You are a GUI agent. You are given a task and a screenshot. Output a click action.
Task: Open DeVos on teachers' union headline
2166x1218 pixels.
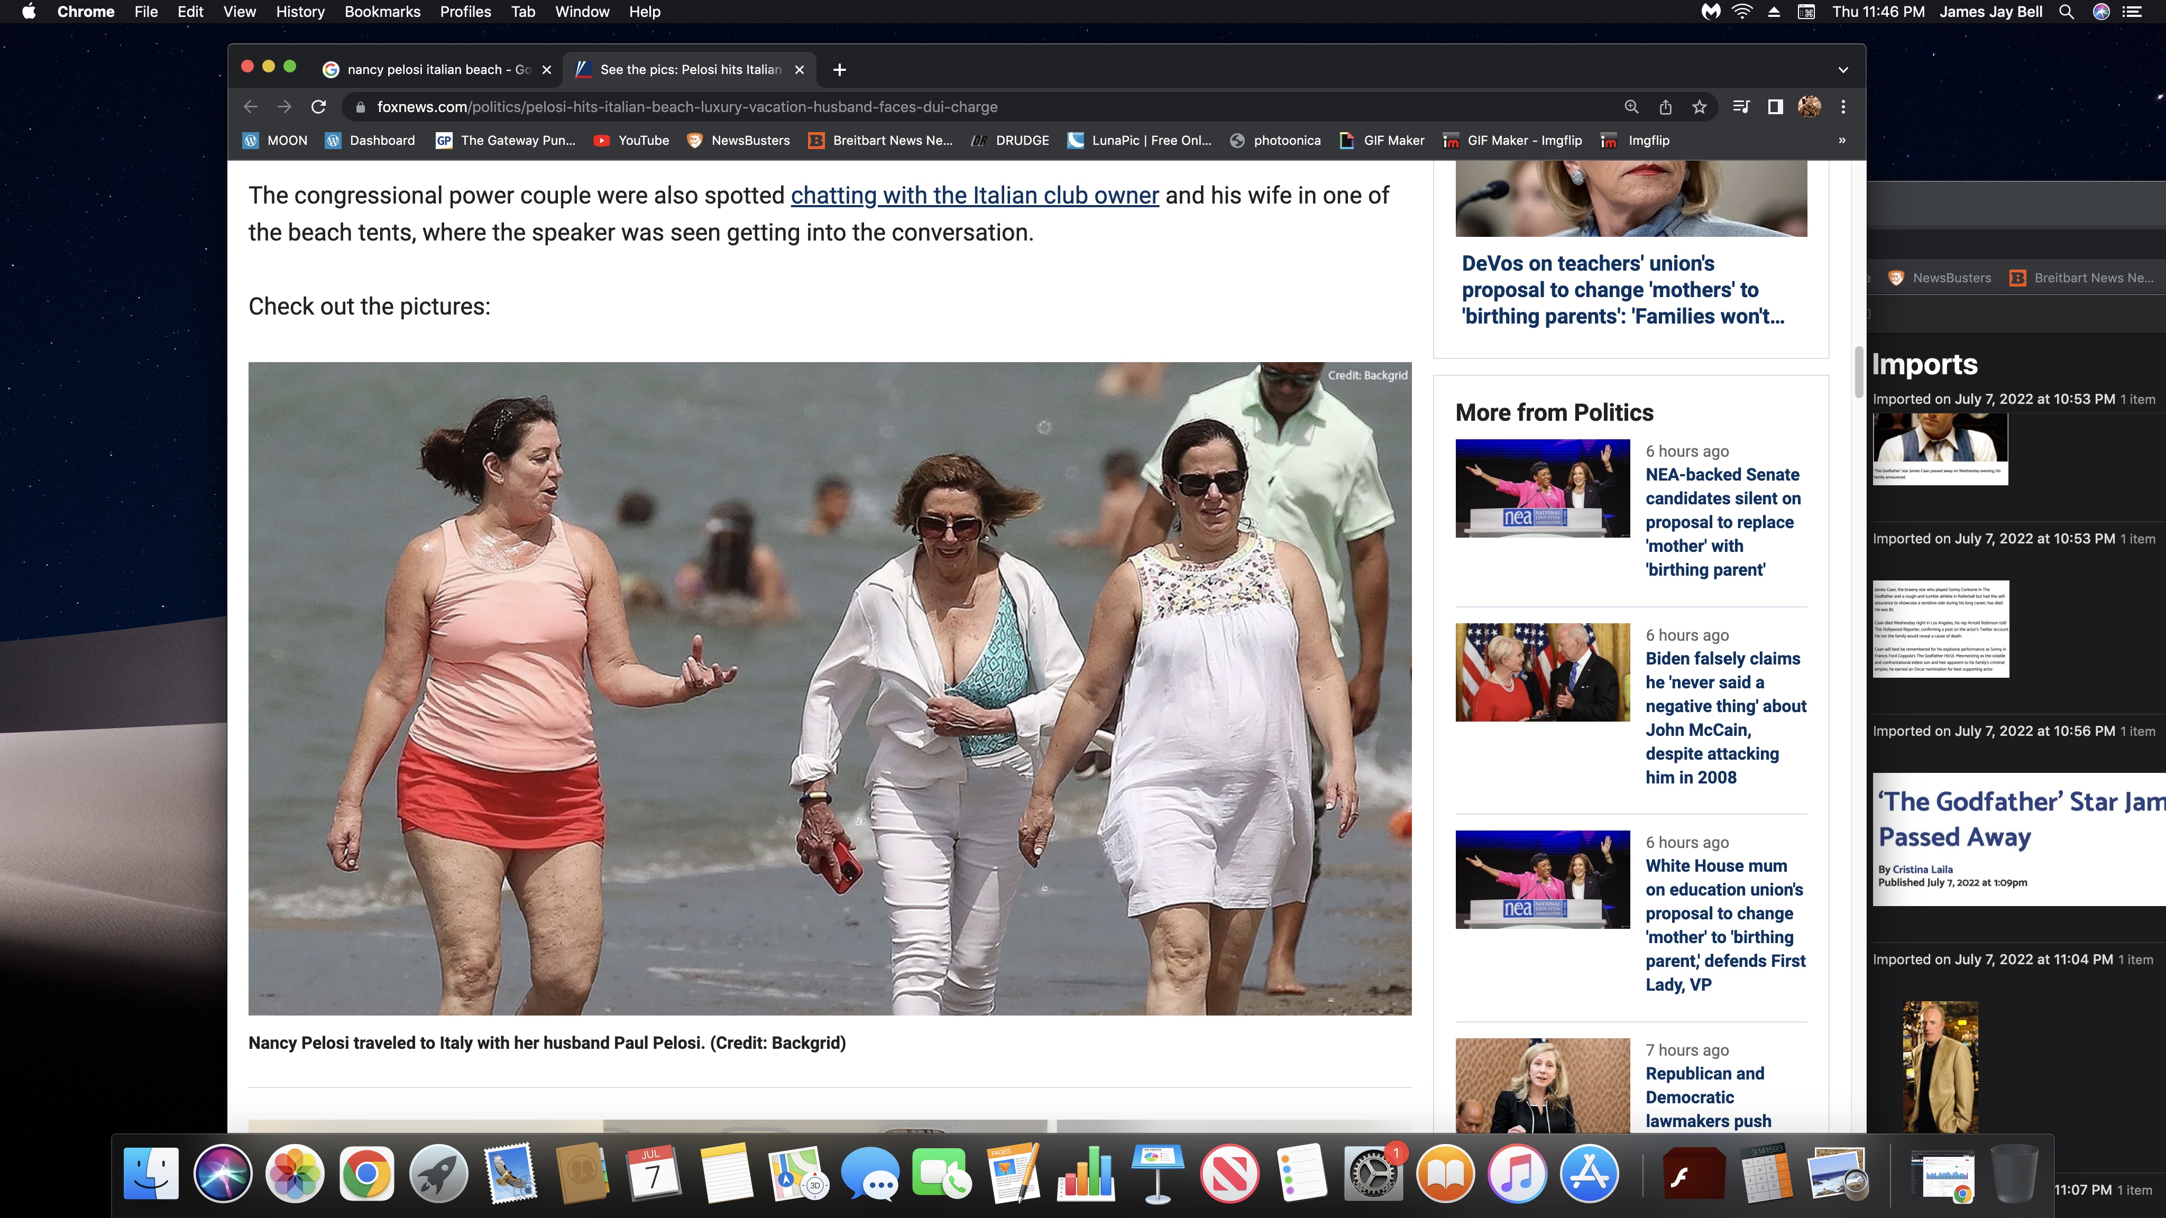click(x=1623, y=290)
